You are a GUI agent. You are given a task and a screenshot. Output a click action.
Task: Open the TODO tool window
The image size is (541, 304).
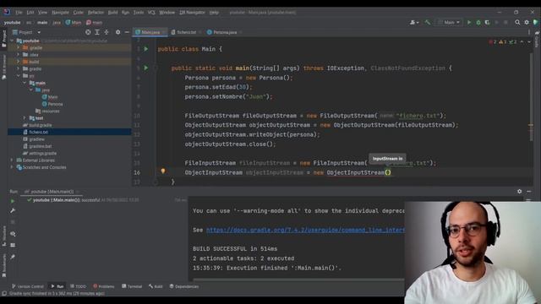point(79,286)
